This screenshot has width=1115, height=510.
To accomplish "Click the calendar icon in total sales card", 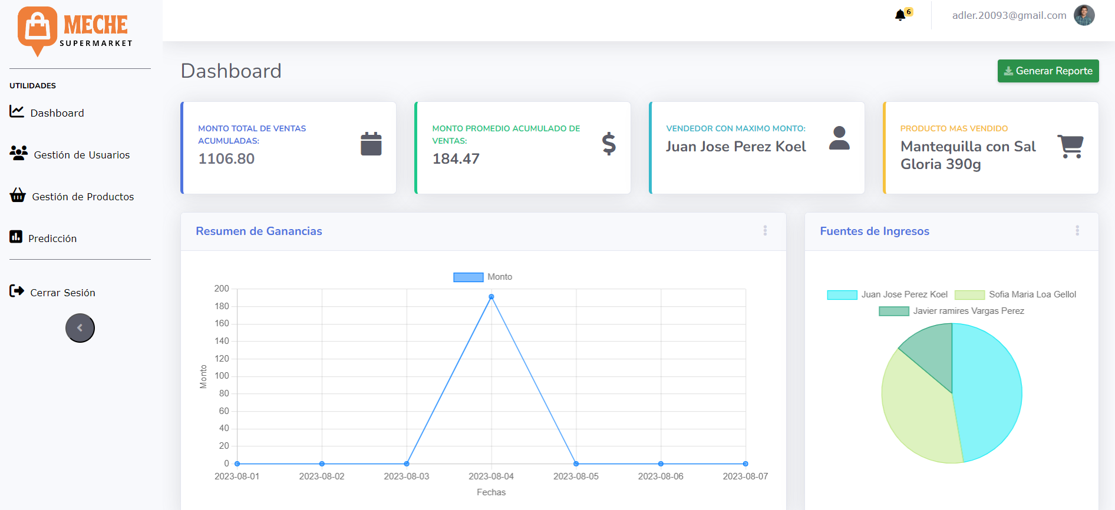I will [x=371, y=144].
